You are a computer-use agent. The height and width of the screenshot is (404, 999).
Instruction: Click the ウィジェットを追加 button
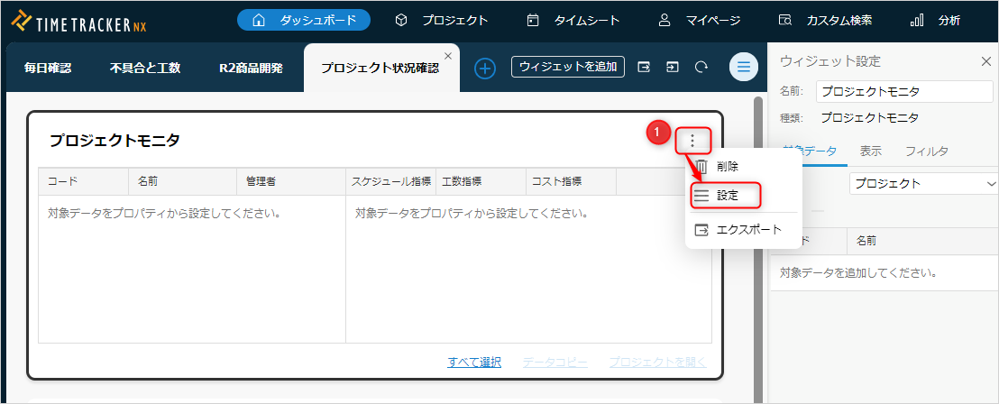[x=568, y=67]
